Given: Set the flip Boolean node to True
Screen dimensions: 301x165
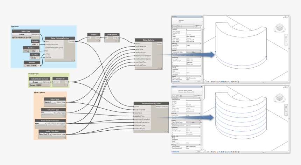Looking at the screenshot, I should tap(26, 51).
